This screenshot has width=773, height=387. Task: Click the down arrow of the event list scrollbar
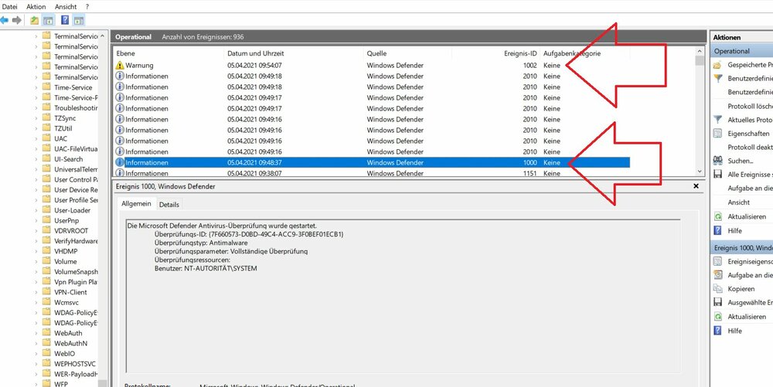699,171
